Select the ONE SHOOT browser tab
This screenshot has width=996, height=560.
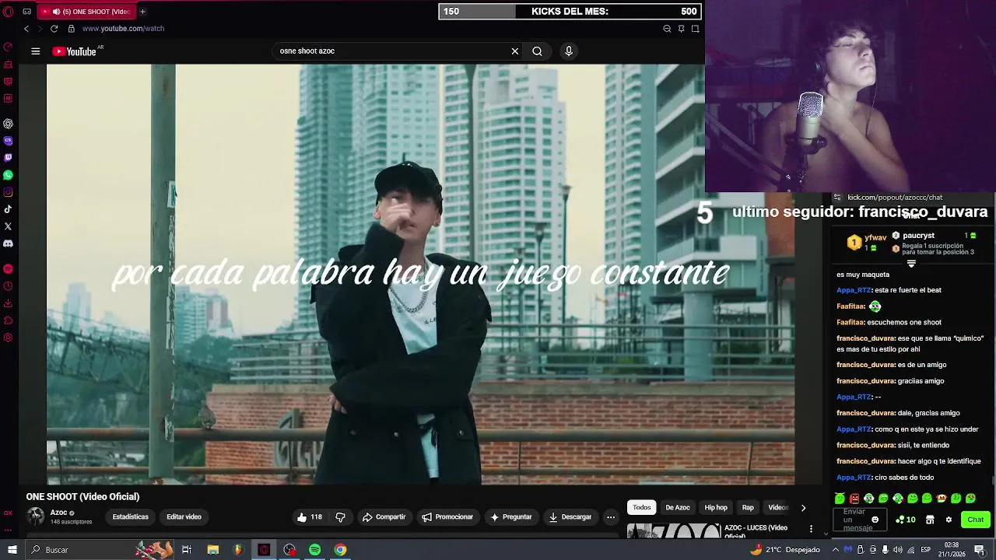(x=87, y=12)
